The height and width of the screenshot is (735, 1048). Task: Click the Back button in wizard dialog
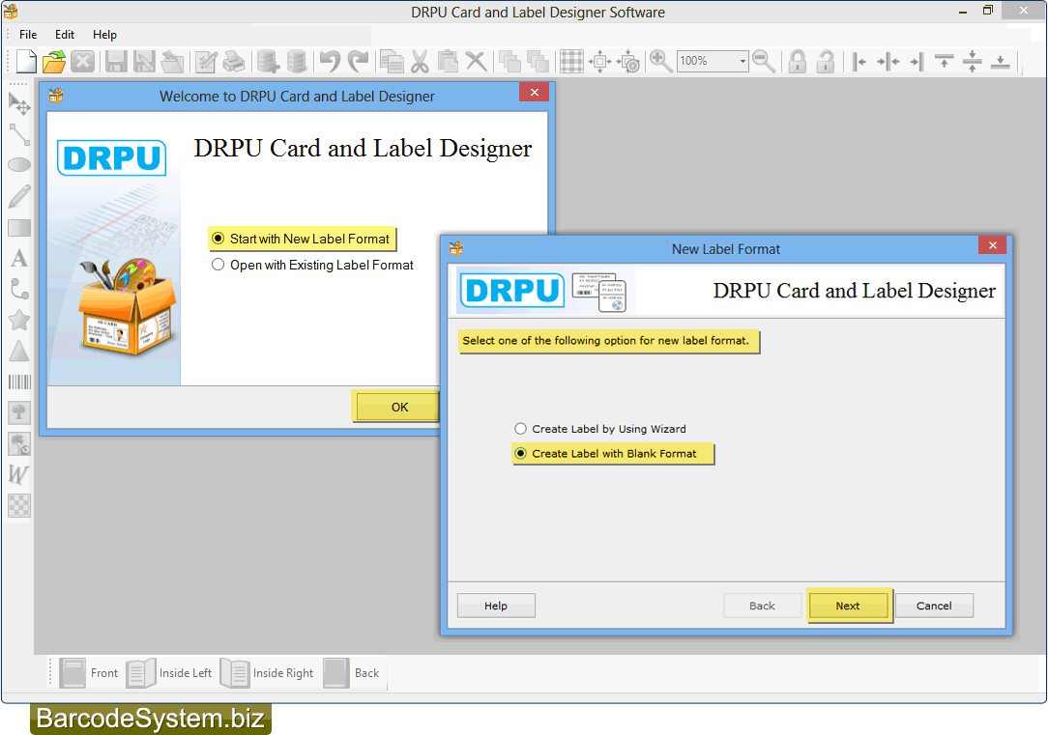click(762, 606)
